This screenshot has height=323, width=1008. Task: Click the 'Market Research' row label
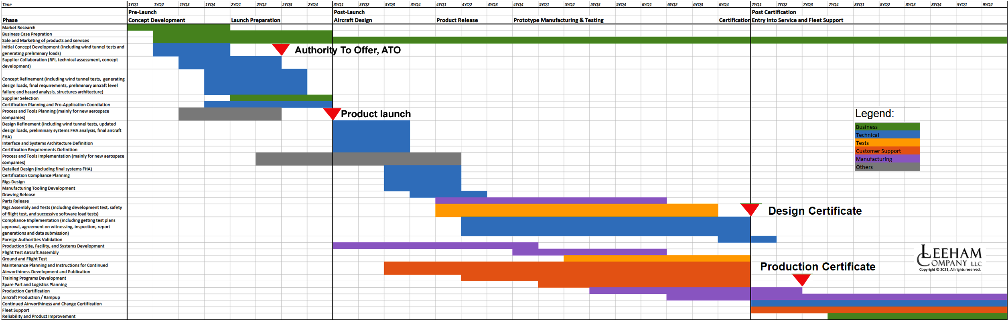point(19,28)
